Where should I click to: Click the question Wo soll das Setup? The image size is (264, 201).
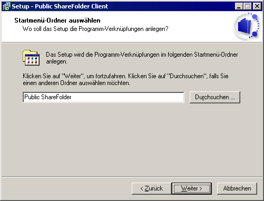coord(95,29)
